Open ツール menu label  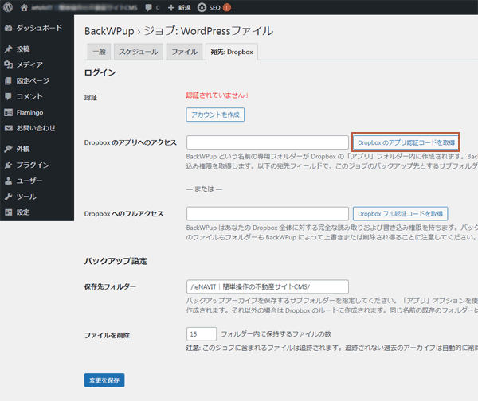tap(26, 197)
